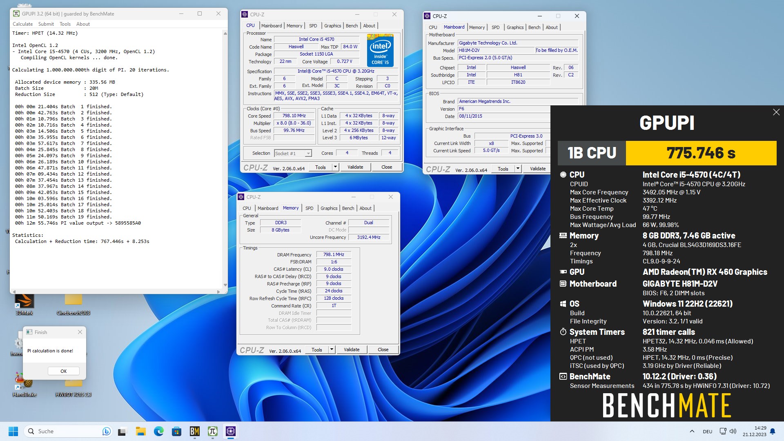This screenshot has height=441, width=784.
Task: Click the BIOS Date 08/11/2015 field
Action: [x=504, y=116]
